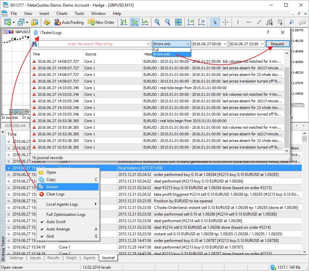Open the Tools menu
The height and width of the screenshot is (271, 309).
pos(79,14)
